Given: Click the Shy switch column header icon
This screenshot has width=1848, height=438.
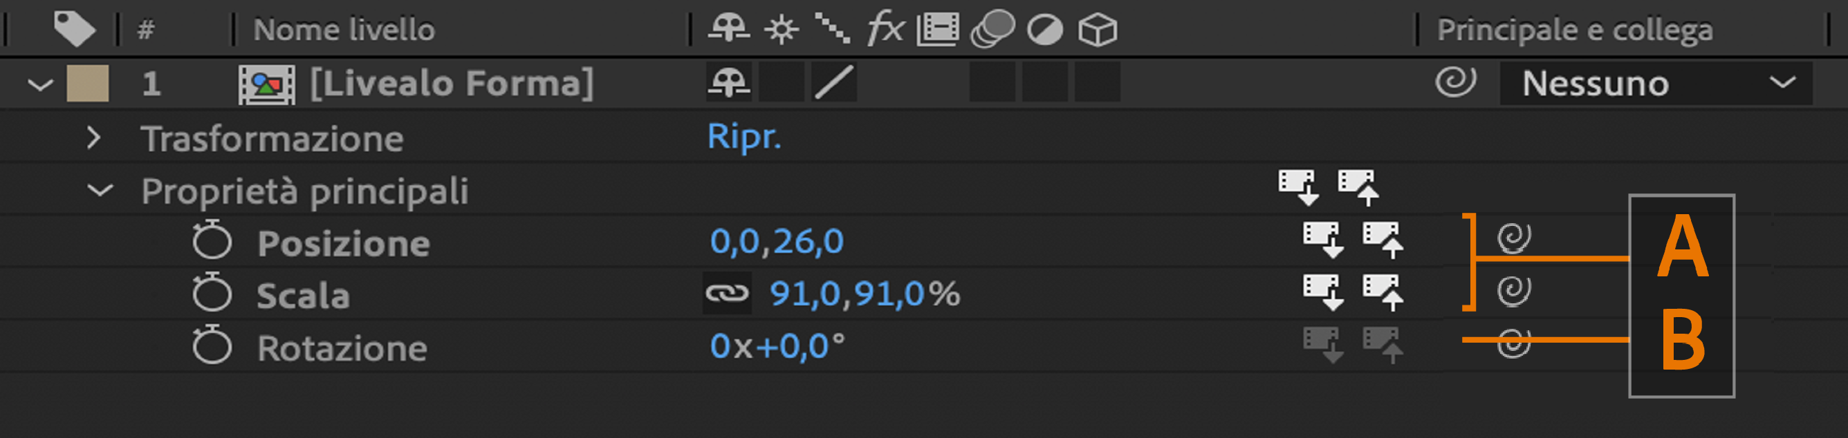Looking at the screenshot, I should [x=728, y=29].
